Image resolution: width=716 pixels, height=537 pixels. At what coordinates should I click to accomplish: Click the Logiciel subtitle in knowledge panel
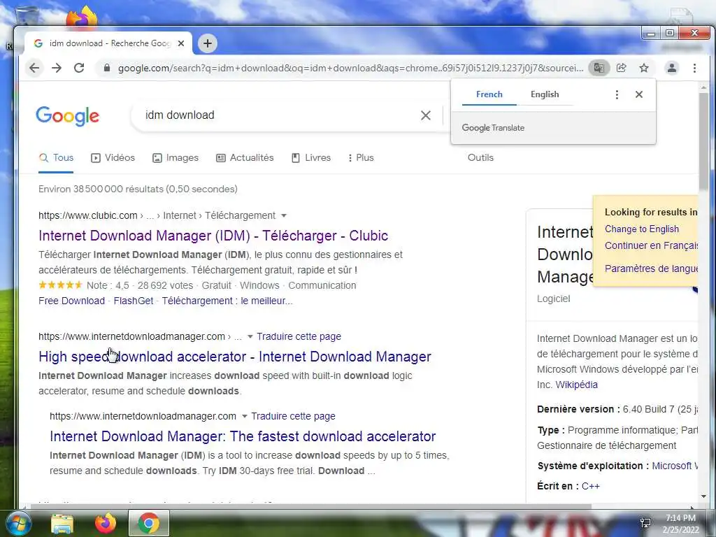[554, 299]
